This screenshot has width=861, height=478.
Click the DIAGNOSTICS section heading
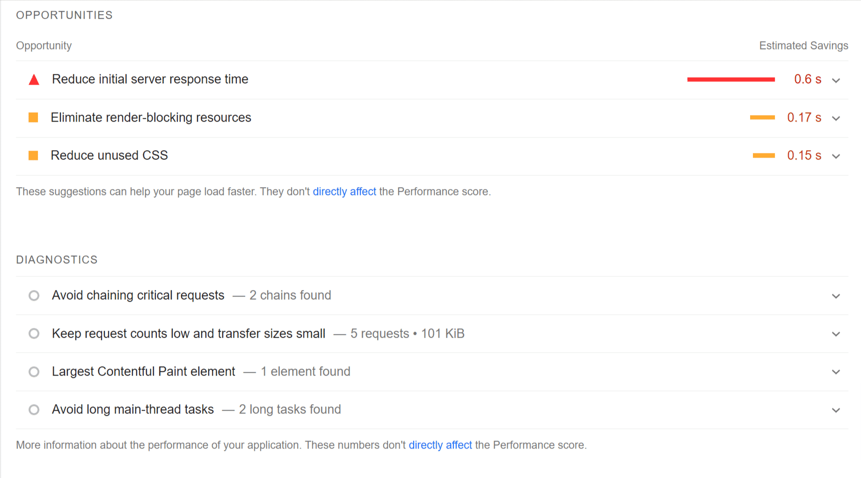[x=57, y=259]
